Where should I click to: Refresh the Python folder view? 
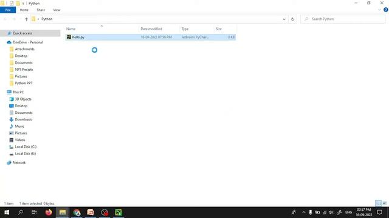(x=292, y=19)
